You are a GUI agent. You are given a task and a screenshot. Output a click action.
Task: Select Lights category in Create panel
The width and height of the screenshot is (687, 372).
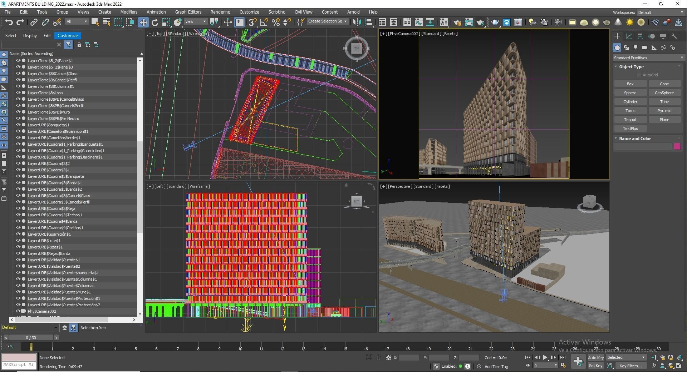tap(636, 47)
